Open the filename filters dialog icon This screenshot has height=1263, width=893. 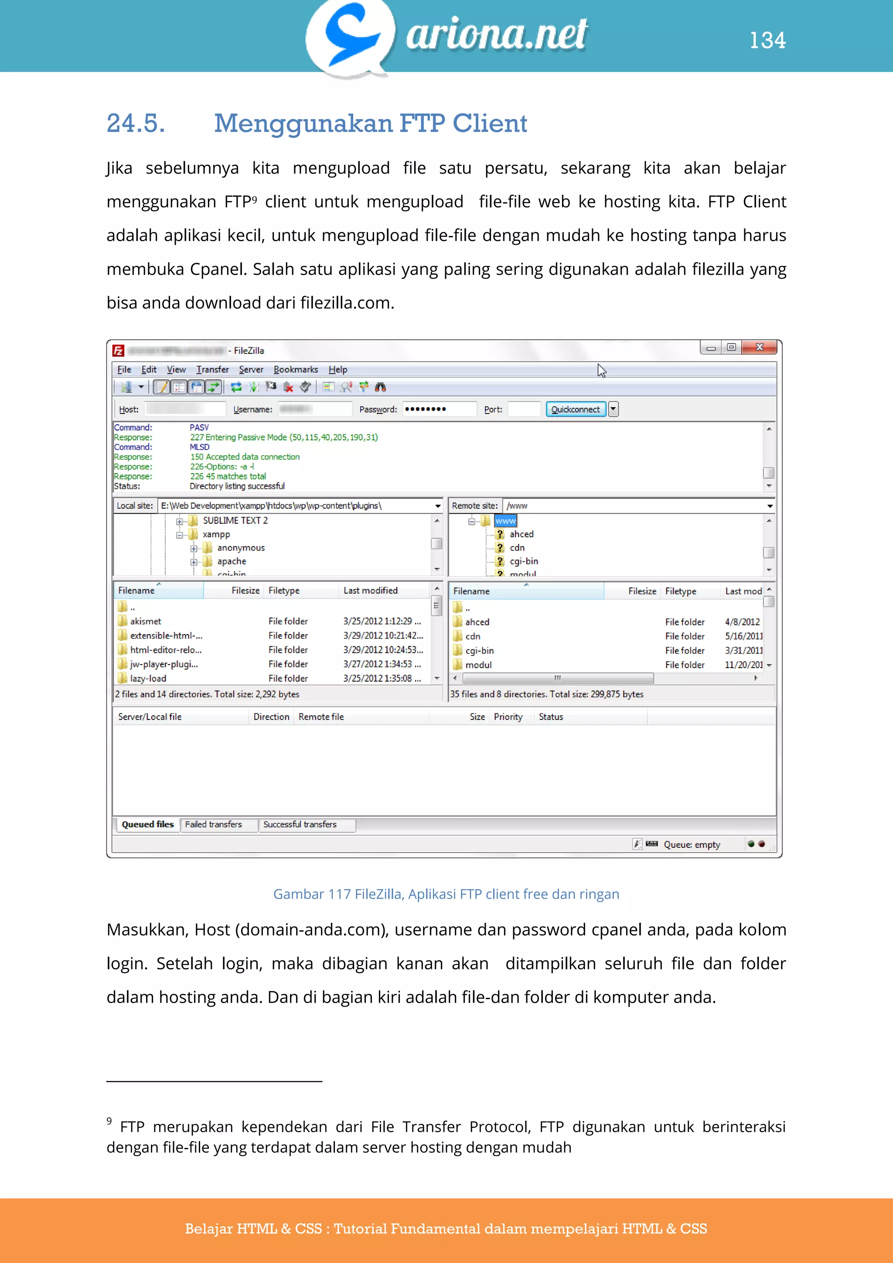click(x=329, y=387)
